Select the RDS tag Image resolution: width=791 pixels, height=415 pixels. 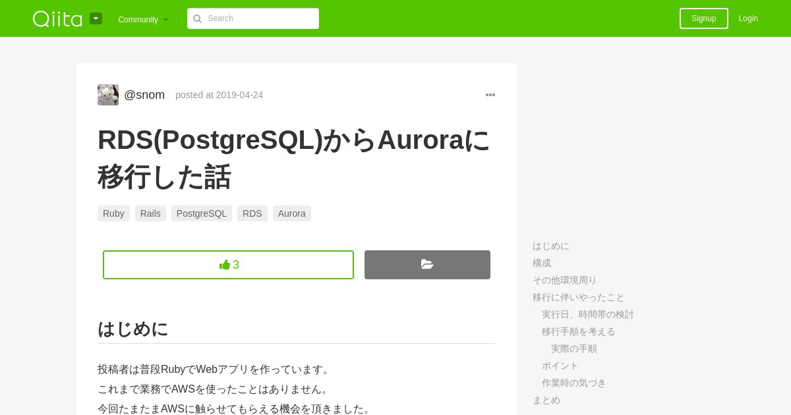click(252, 213)
